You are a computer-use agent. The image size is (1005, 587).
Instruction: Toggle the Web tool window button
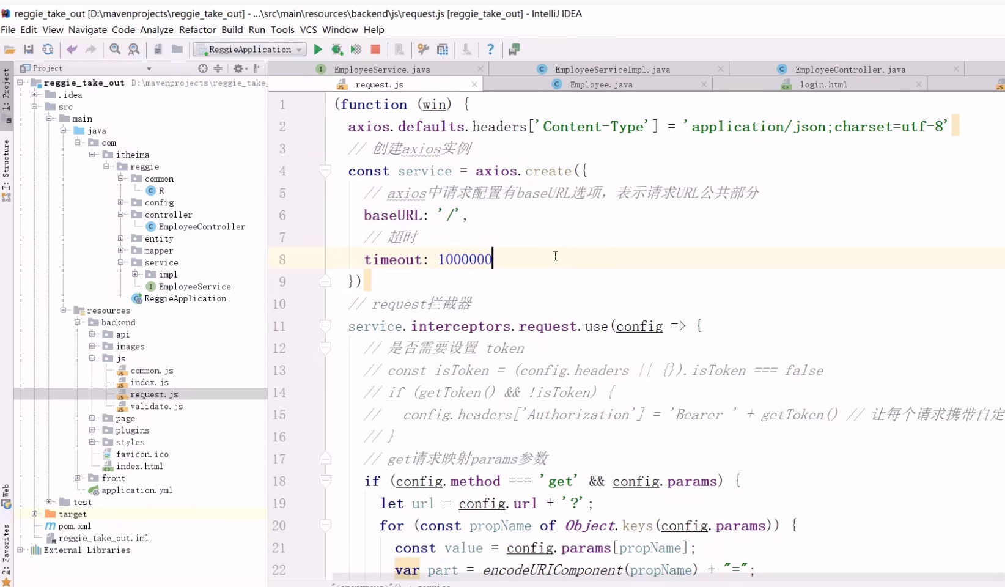[7, 497]
